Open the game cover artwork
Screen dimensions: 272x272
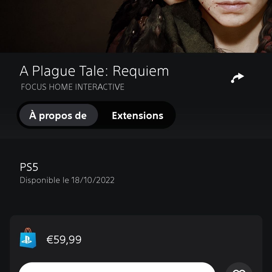click(136, 26)
